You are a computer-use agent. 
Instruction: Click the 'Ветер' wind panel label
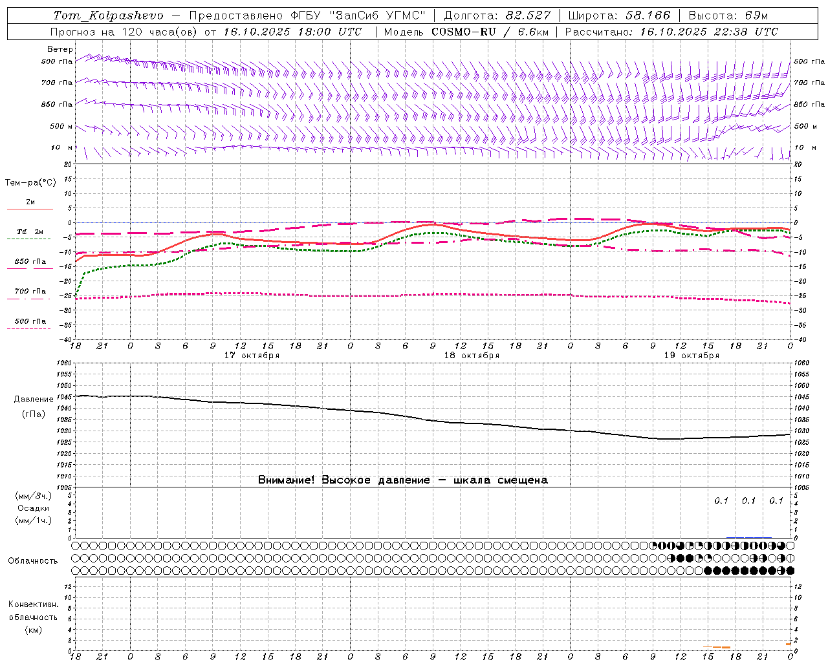(60, 49)
